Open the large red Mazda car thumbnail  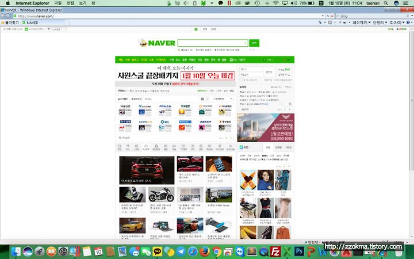pyautogui.click(x=147, y=170)
